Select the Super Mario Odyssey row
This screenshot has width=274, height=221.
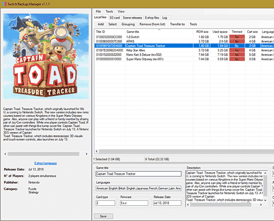pyautogui.click(x=184, y=59)
